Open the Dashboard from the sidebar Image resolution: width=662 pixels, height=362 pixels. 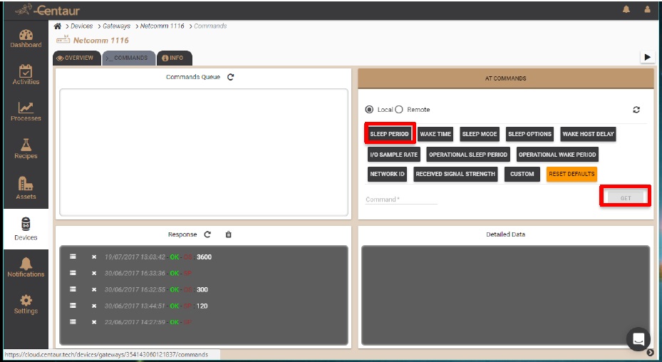click(26, 38)
